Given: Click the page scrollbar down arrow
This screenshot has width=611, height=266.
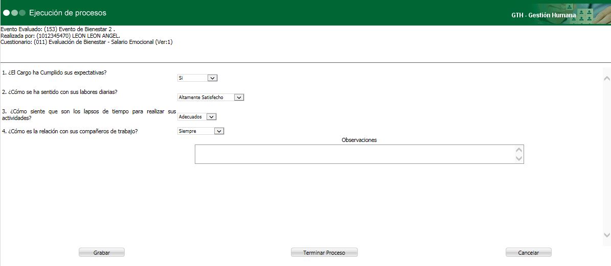Looking at the screenshot, I should 606,235.
